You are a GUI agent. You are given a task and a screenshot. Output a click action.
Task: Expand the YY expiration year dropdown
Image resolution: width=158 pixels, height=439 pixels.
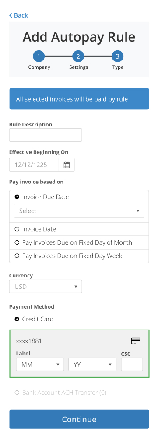[x=92, y=365]
